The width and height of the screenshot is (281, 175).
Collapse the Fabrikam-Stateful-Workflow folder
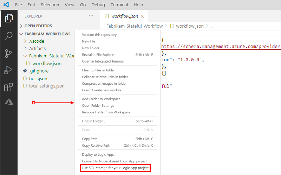[x=25, y=56]
